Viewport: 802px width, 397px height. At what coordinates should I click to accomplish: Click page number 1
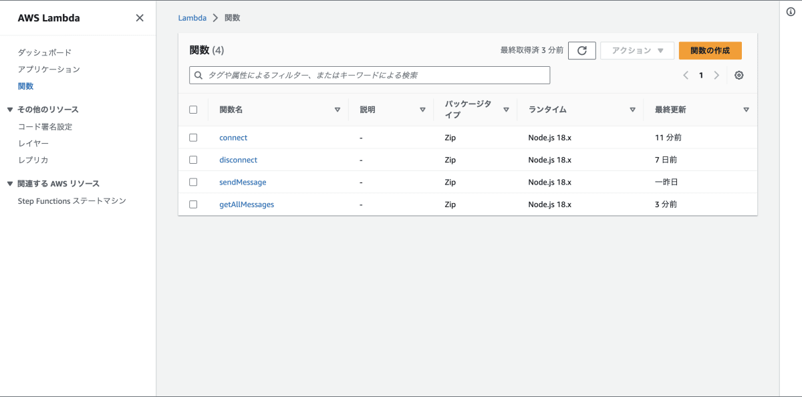coord(701,76)
